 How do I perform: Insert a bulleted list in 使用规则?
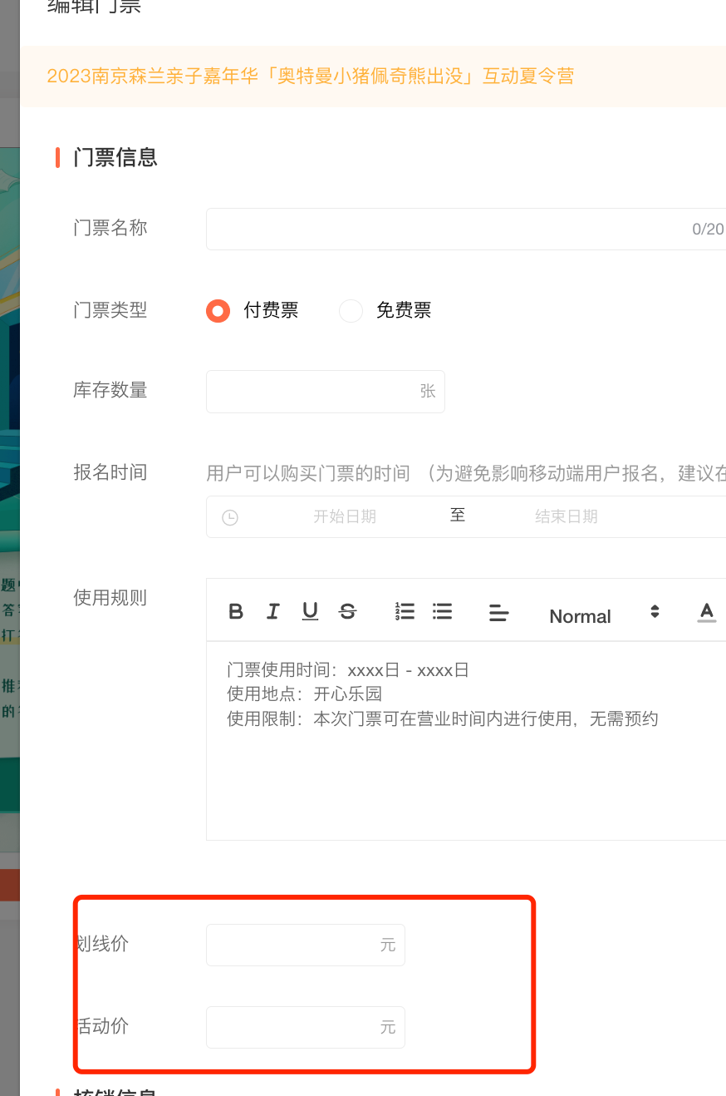443,612
